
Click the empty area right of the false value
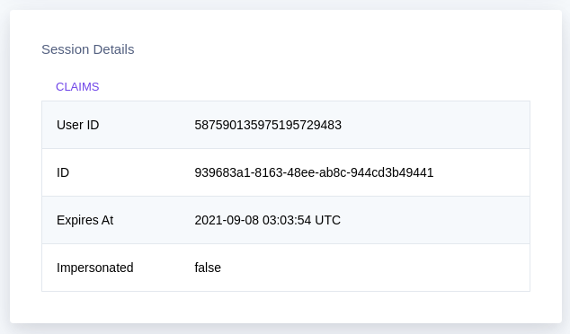(374, 268)
